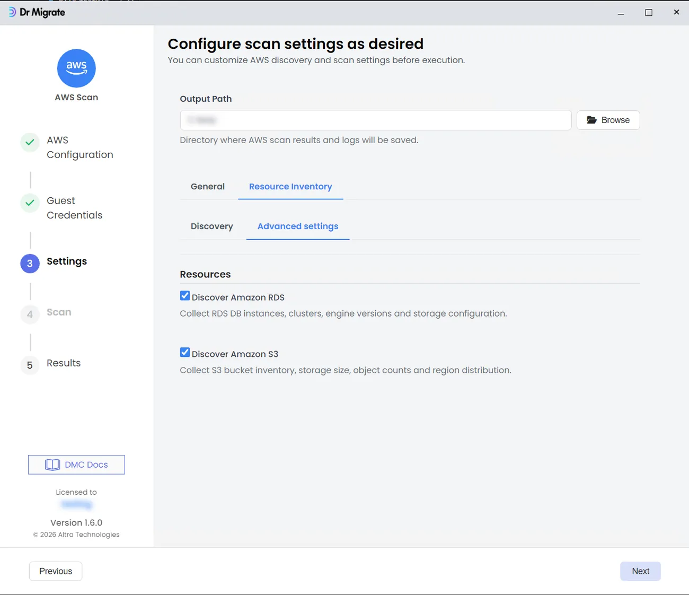Click the Version 1.6.0 text
The image size is (689, 595).
point(76,523)
